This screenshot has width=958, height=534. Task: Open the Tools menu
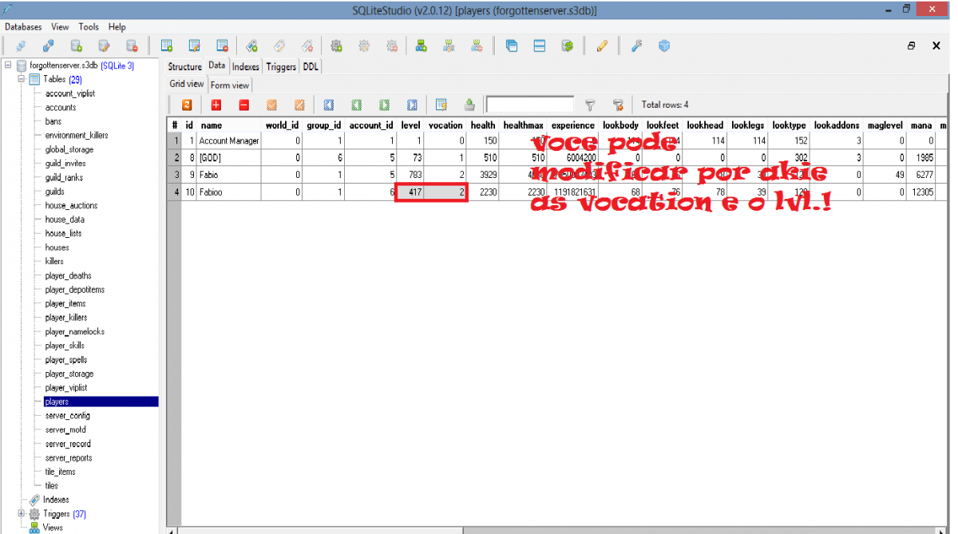(x=89, y=27)
